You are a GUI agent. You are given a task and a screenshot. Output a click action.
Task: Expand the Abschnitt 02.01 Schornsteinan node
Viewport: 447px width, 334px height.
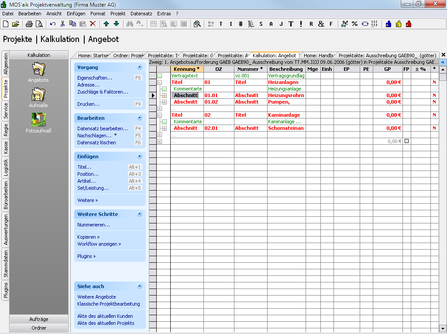pos(164,128)
